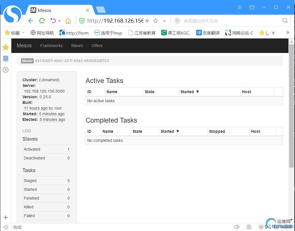Screen dimensions: 295x231
Task: Open the http://hom bookmark
Action: click(x=74, y=33)
